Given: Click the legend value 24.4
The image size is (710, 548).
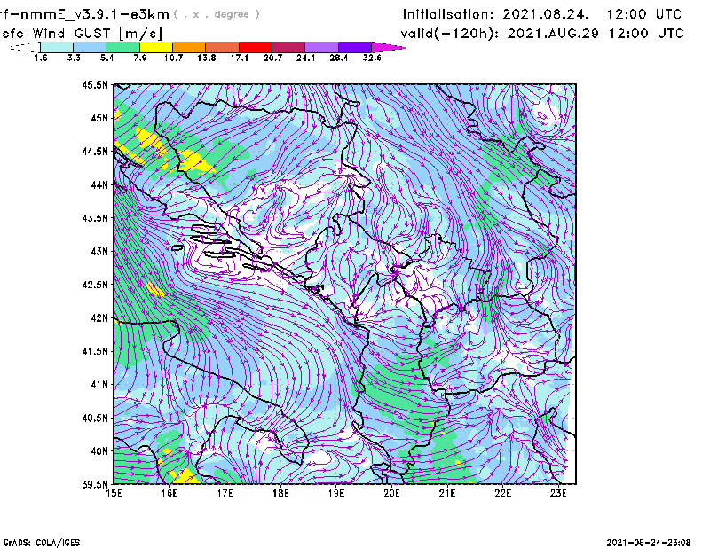Looking at the screenshot, I should [x=305, y=58].
